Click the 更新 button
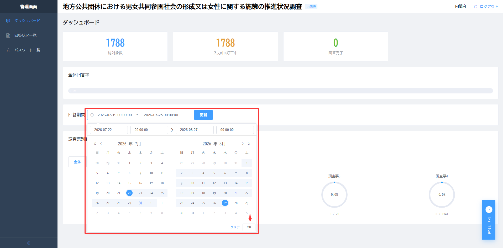Image resolution: width=503 pixels, height=248 pixels. (203, 115)
